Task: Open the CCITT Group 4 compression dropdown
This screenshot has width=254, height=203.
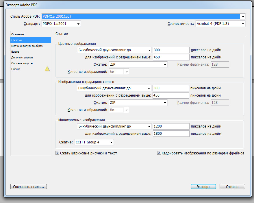Action: pos(94,142)
